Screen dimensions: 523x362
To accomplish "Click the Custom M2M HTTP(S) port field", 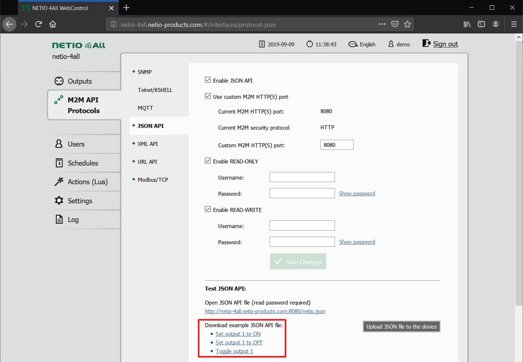I will click(x=337, y=145).
